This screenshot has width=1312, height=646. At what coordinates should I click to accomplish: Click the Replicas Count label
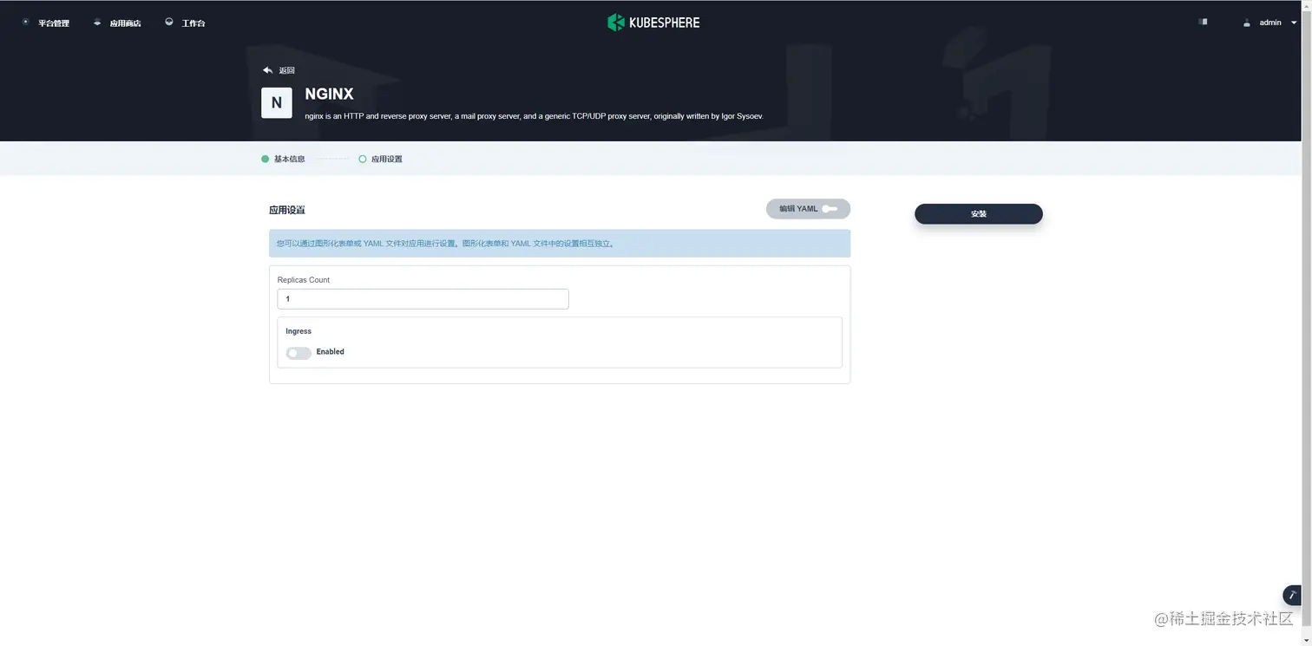point(304,280)
